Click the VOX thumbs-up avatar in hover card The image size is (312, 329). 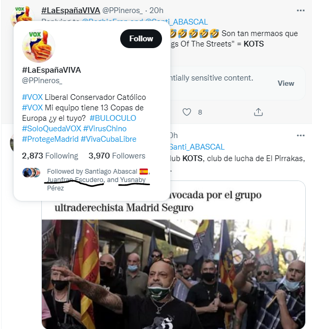39,46
